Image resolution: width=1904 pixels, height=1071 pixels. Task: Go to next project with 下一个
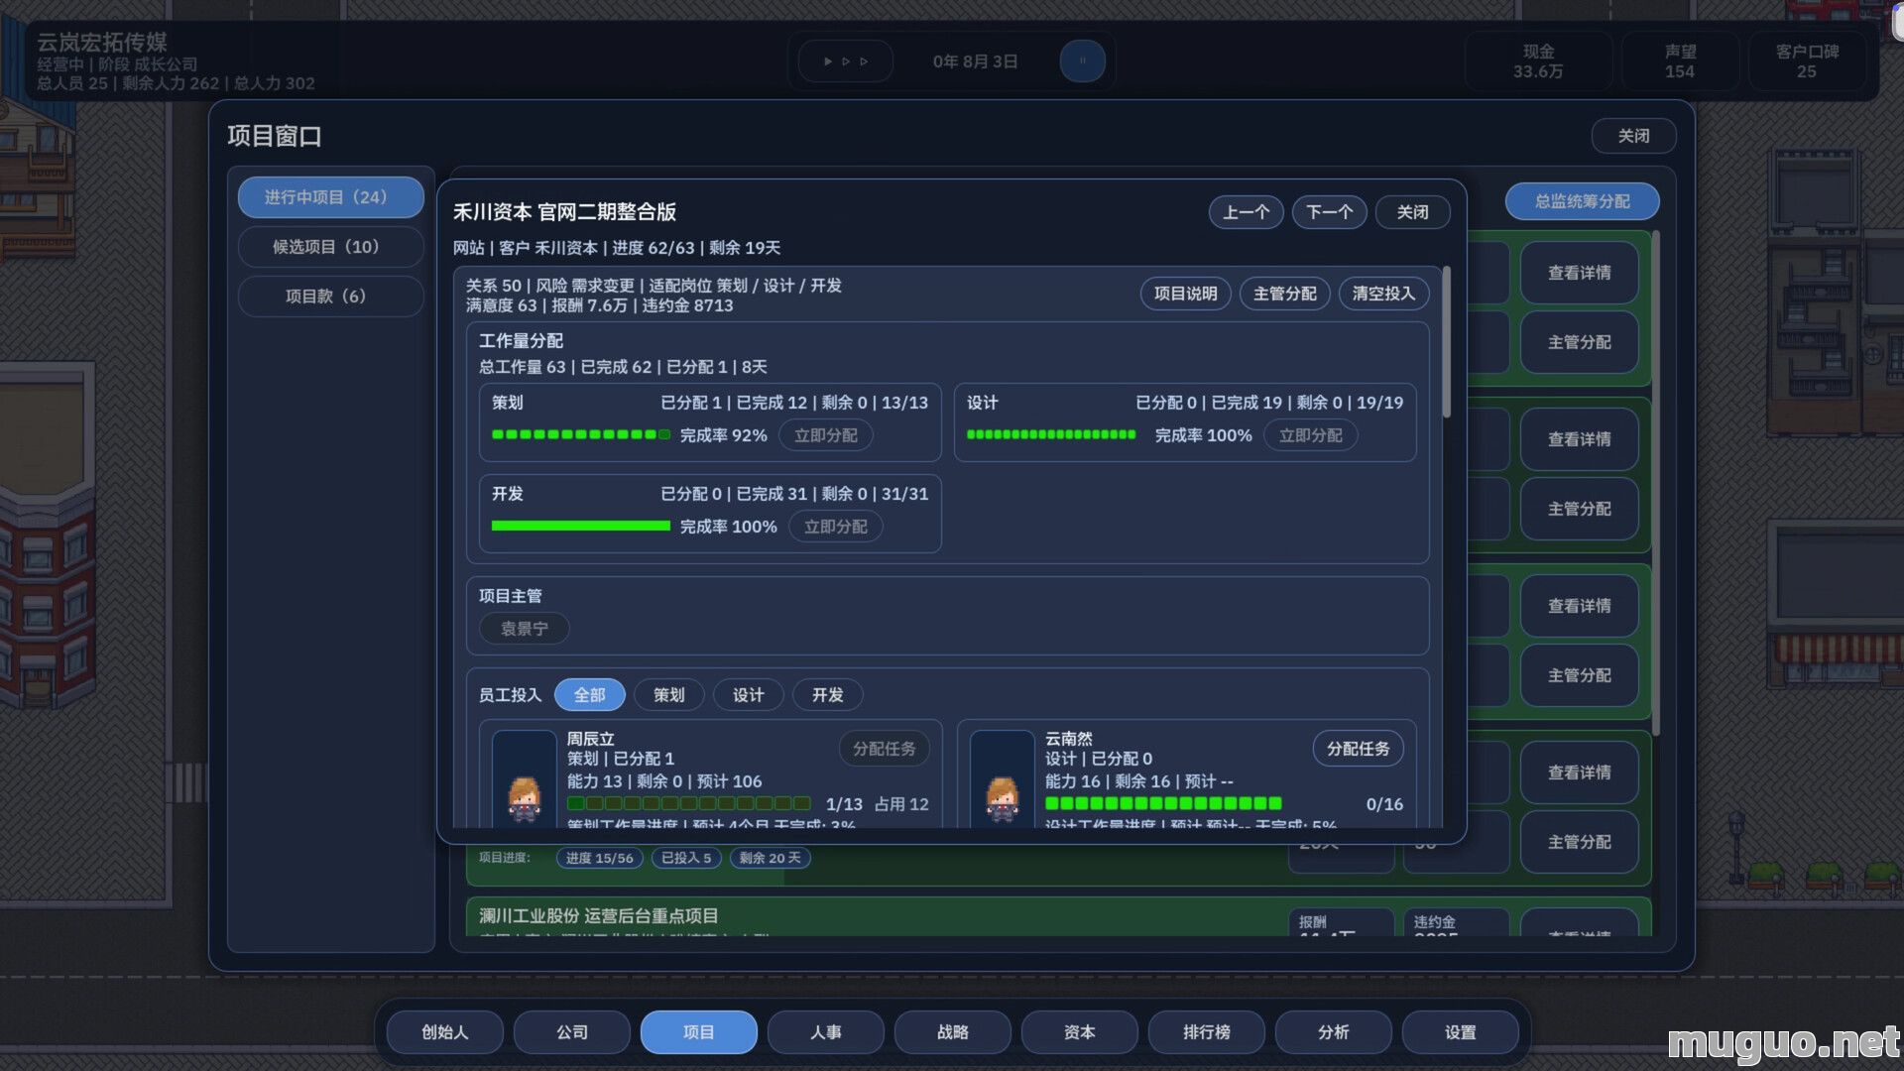point(1329,212)
